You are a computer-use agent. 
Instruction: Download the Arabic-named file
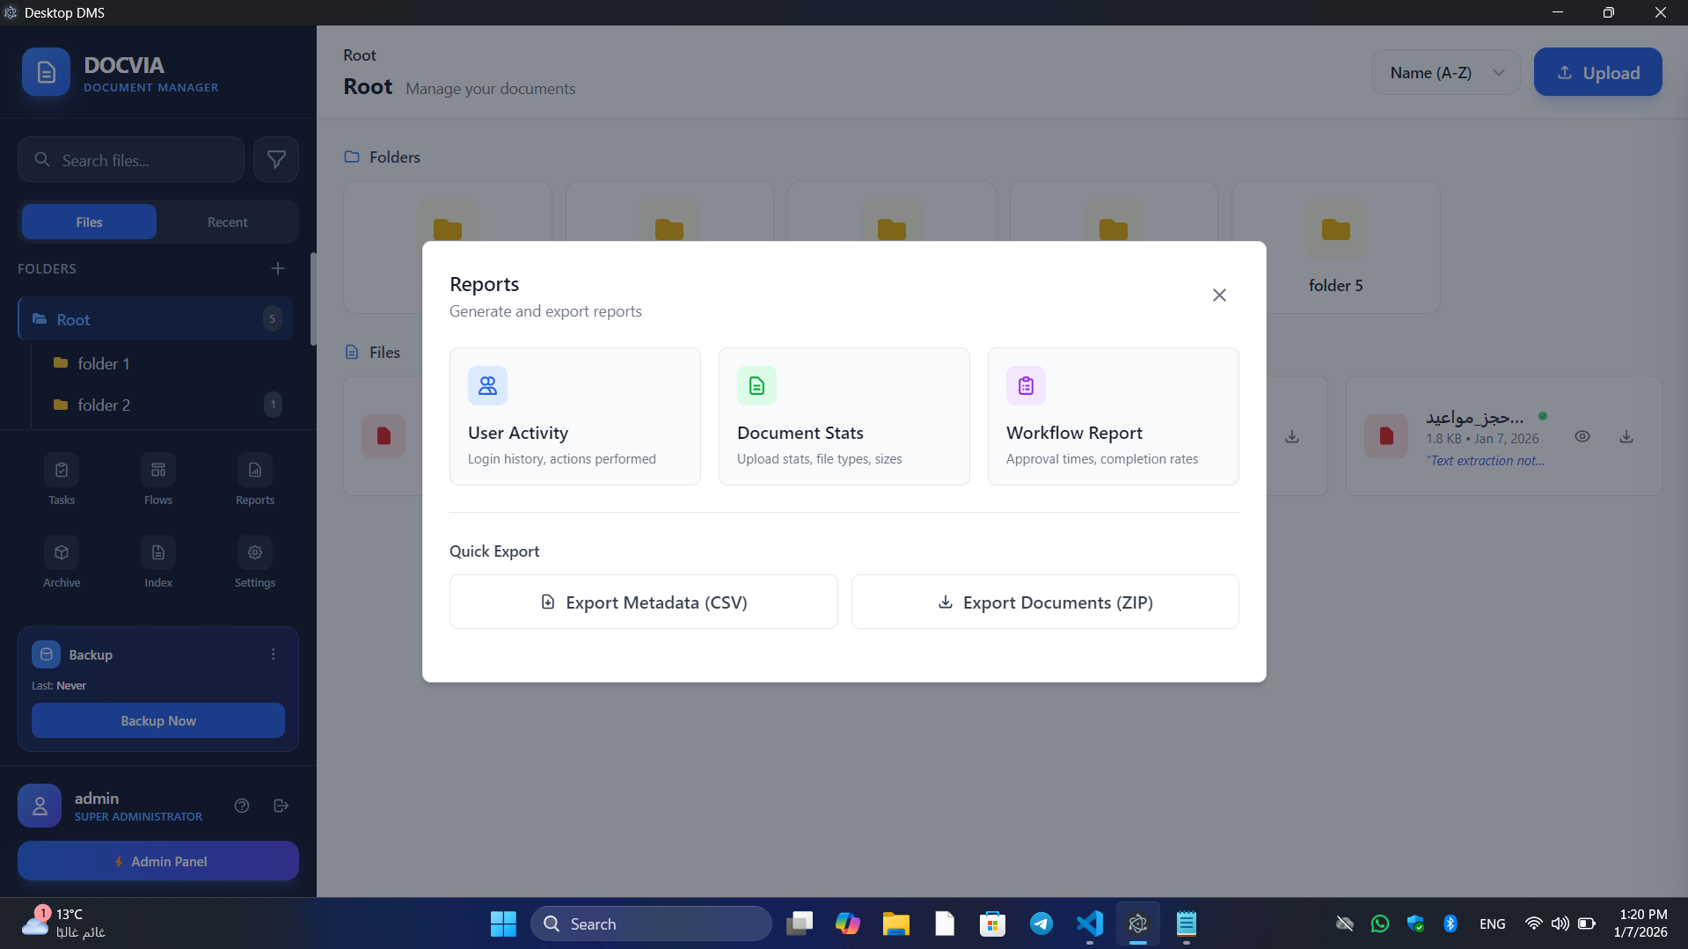point(1626,436)
